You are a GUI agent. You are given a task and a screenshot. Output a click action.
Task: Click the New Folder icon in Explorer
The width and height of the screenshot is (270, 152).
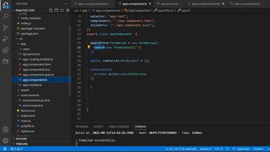[x=57, y=10]
